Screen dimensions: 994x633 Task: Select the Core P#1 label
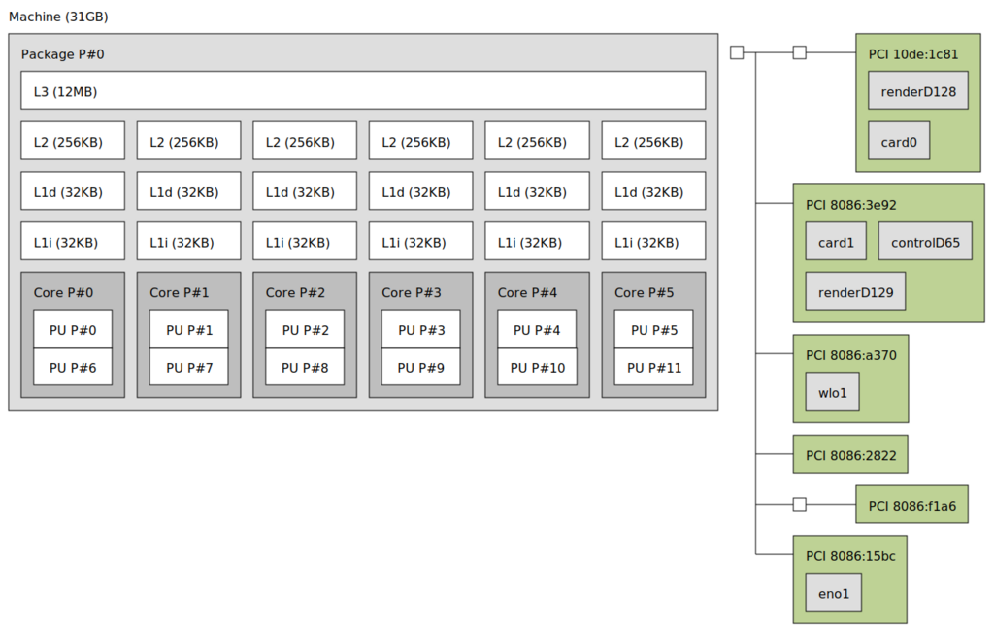tap(180, 293)
